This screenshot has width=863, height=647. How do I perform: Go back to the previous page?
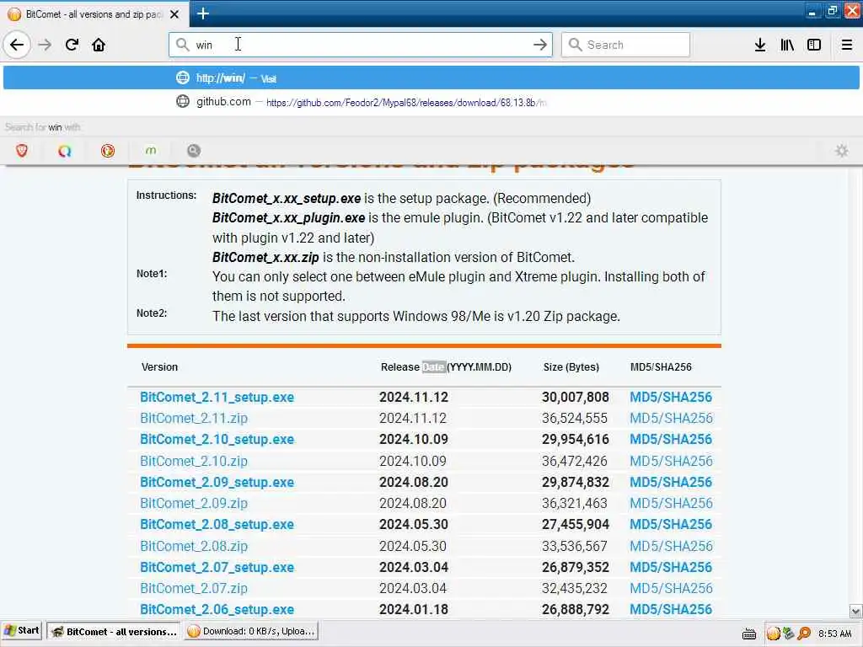point(17,45)
